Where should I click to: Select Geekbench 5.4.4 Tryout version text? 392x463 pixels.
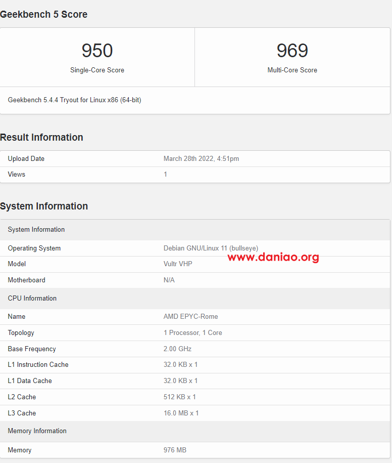[75, 100]
